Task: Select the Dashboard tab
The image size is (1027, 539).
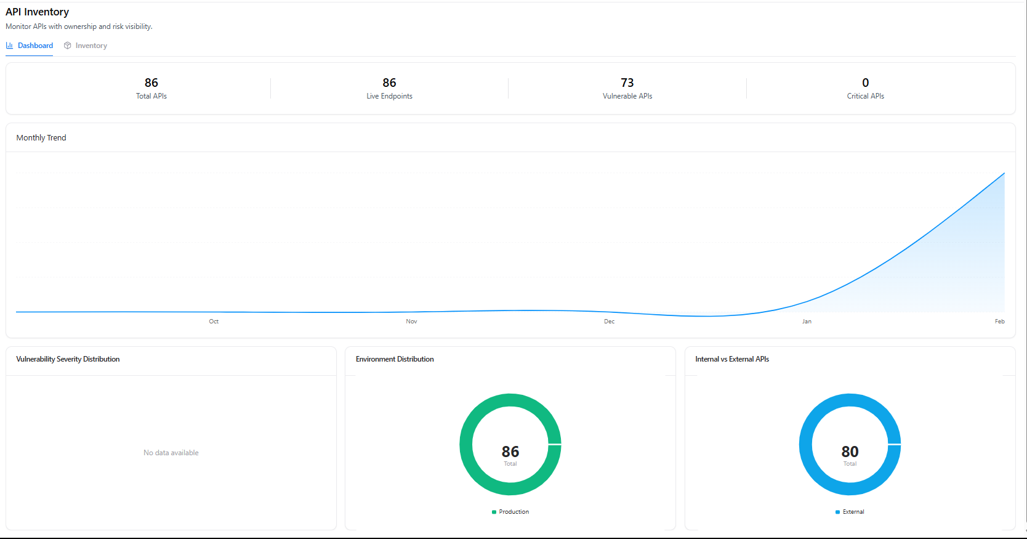Action: tap(35, 46)
